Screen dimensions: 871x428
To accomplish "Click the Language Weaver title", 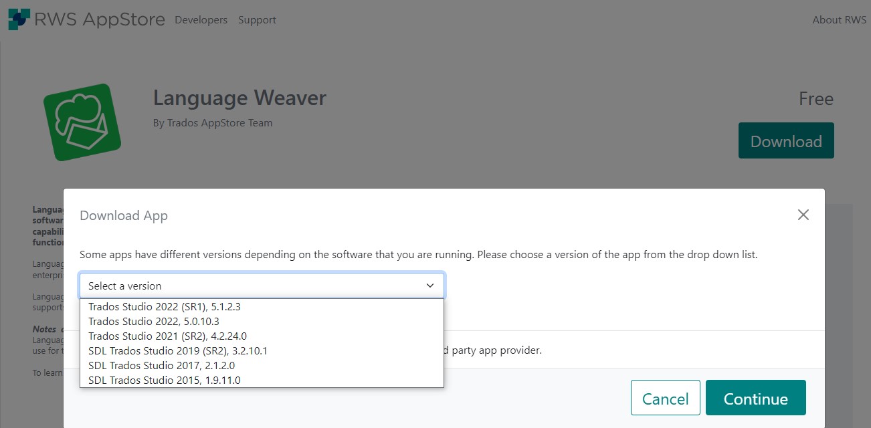I will (x=239, y=98).
